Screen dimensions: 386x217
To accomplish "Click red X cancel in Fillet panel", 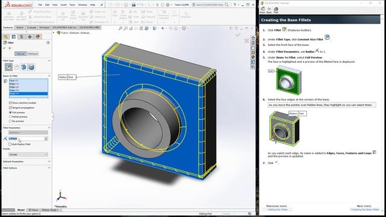I will pyautogui.click(x=10, y=48).
